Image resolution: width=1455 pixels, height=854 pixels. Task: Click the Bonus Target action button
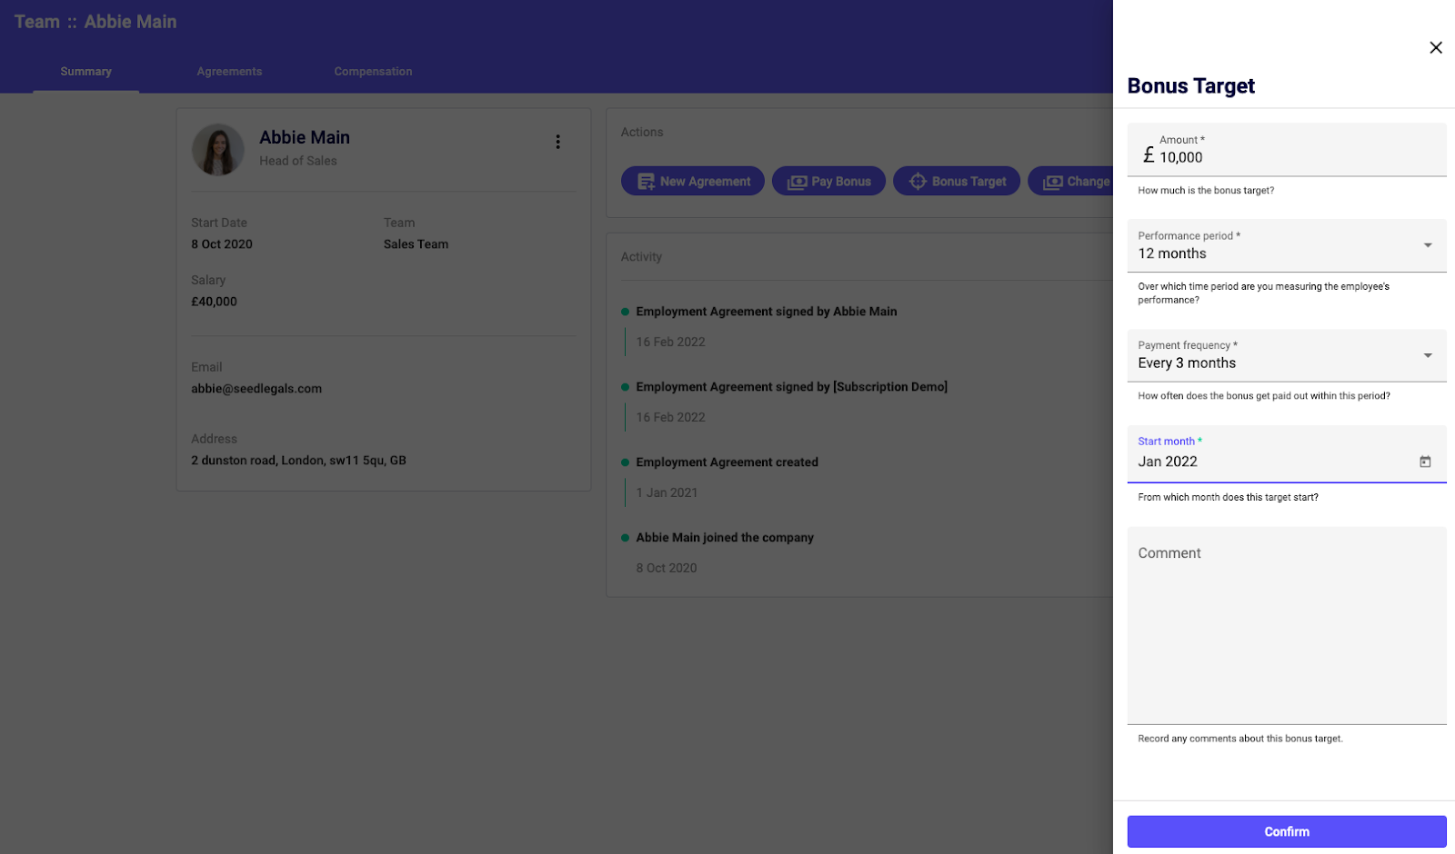point(957,182)
